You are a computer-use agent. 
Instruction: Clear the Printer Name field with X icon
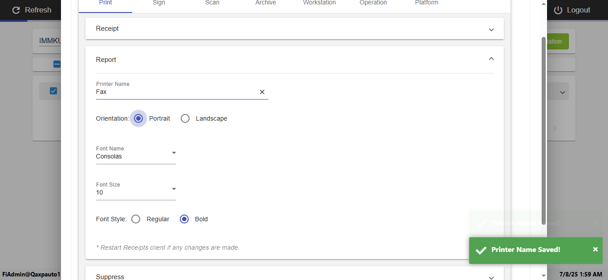coord(262,92)
